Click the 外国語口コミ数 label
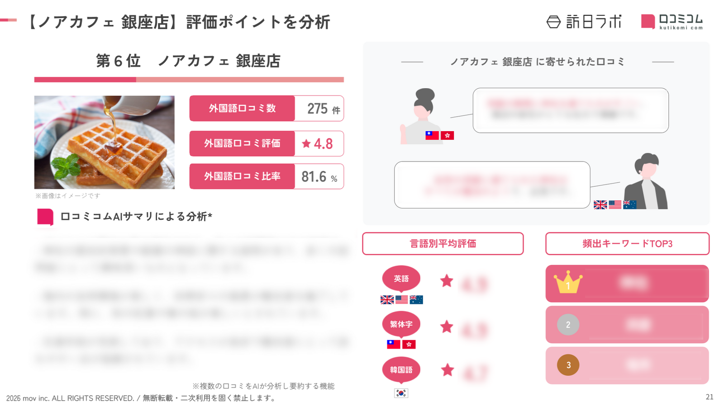The width and height of the screenshot is (724, 407). pyautogui.click(x=242, y=109)
